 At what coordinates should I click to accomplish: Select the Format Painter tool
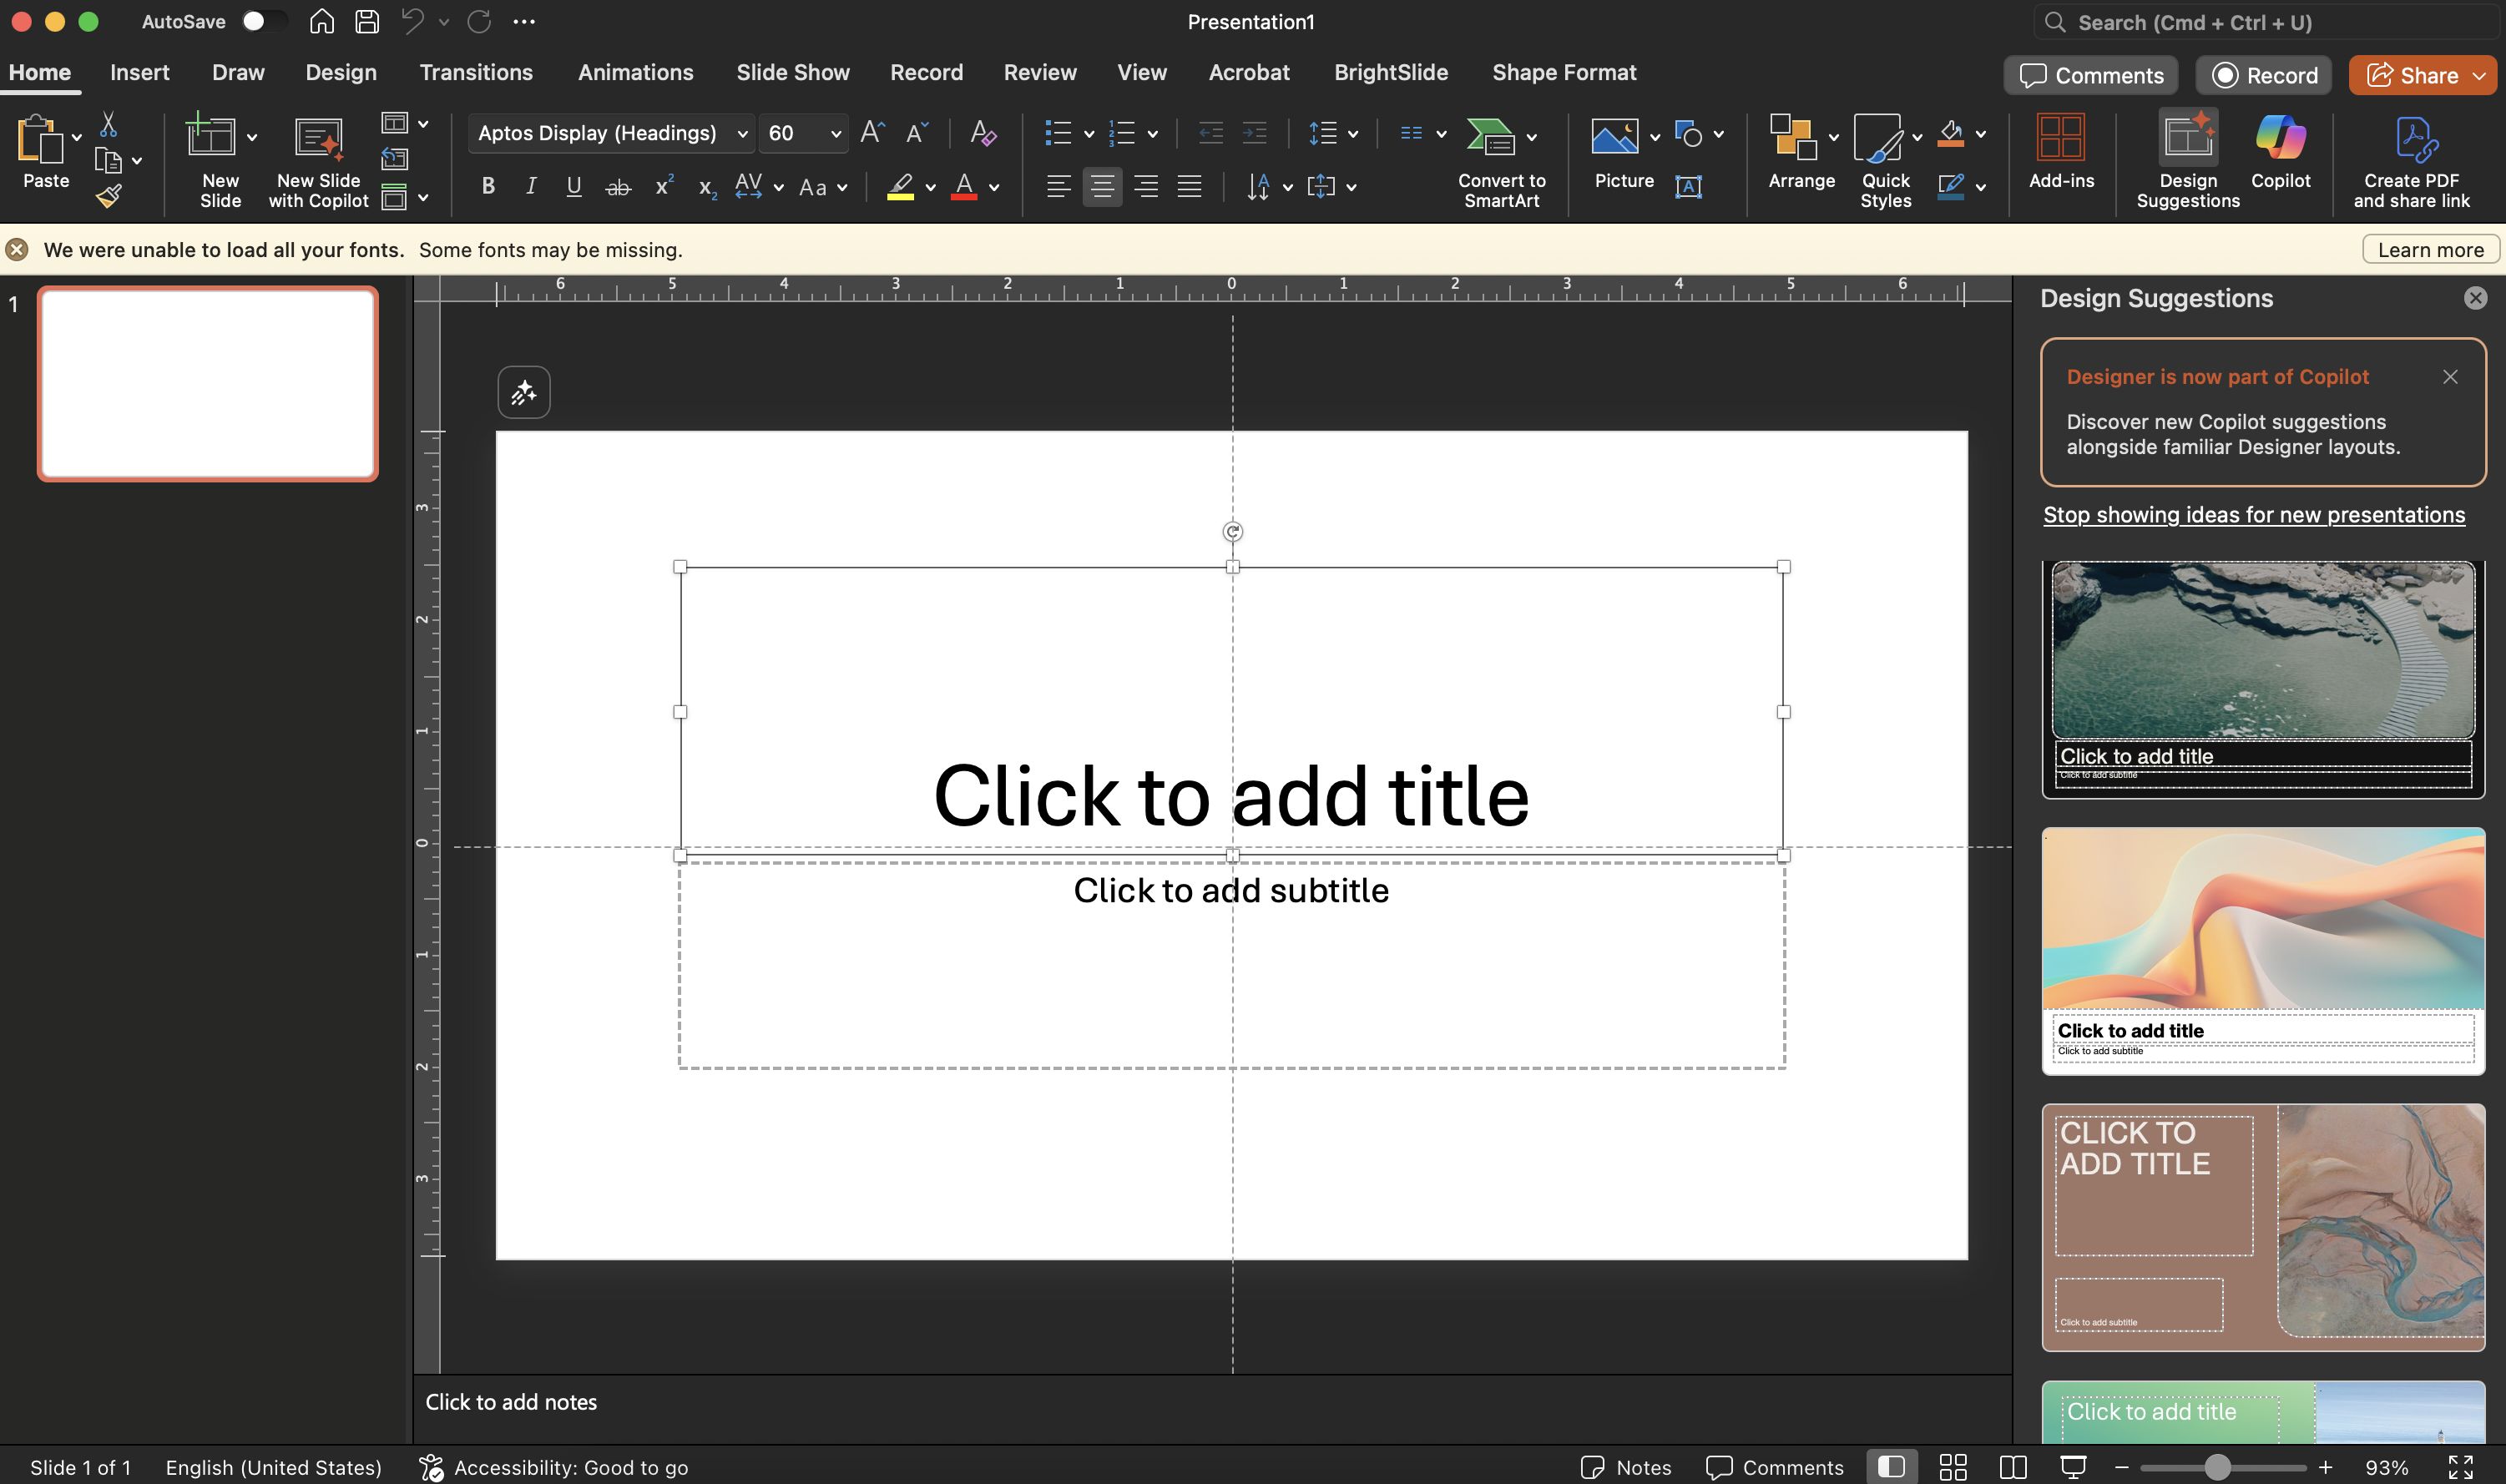[x=110, y=195]
